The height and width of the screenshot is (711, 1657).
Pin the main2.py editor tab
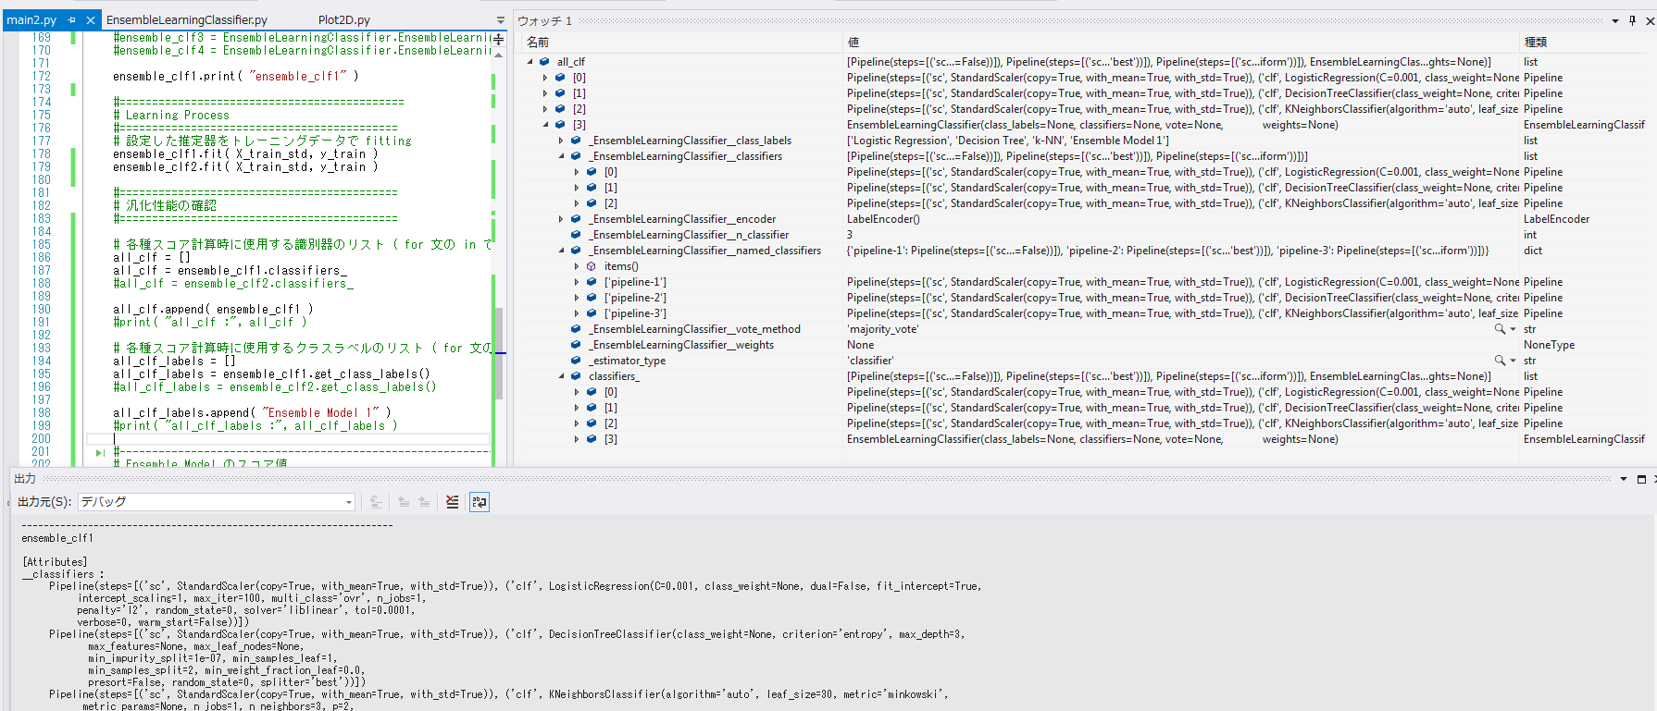[72, 19]
